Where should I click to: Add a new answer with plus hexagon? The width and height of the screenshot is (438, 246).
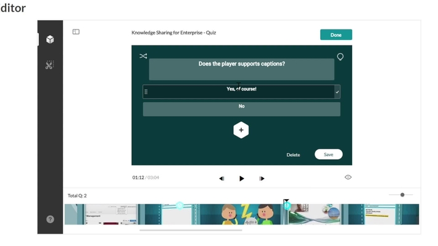pyautogui.click(x=241, y=130)
